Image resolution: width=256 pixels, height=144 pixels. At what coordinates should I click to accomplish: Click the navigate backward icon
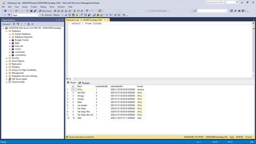[x=5, y=11]
